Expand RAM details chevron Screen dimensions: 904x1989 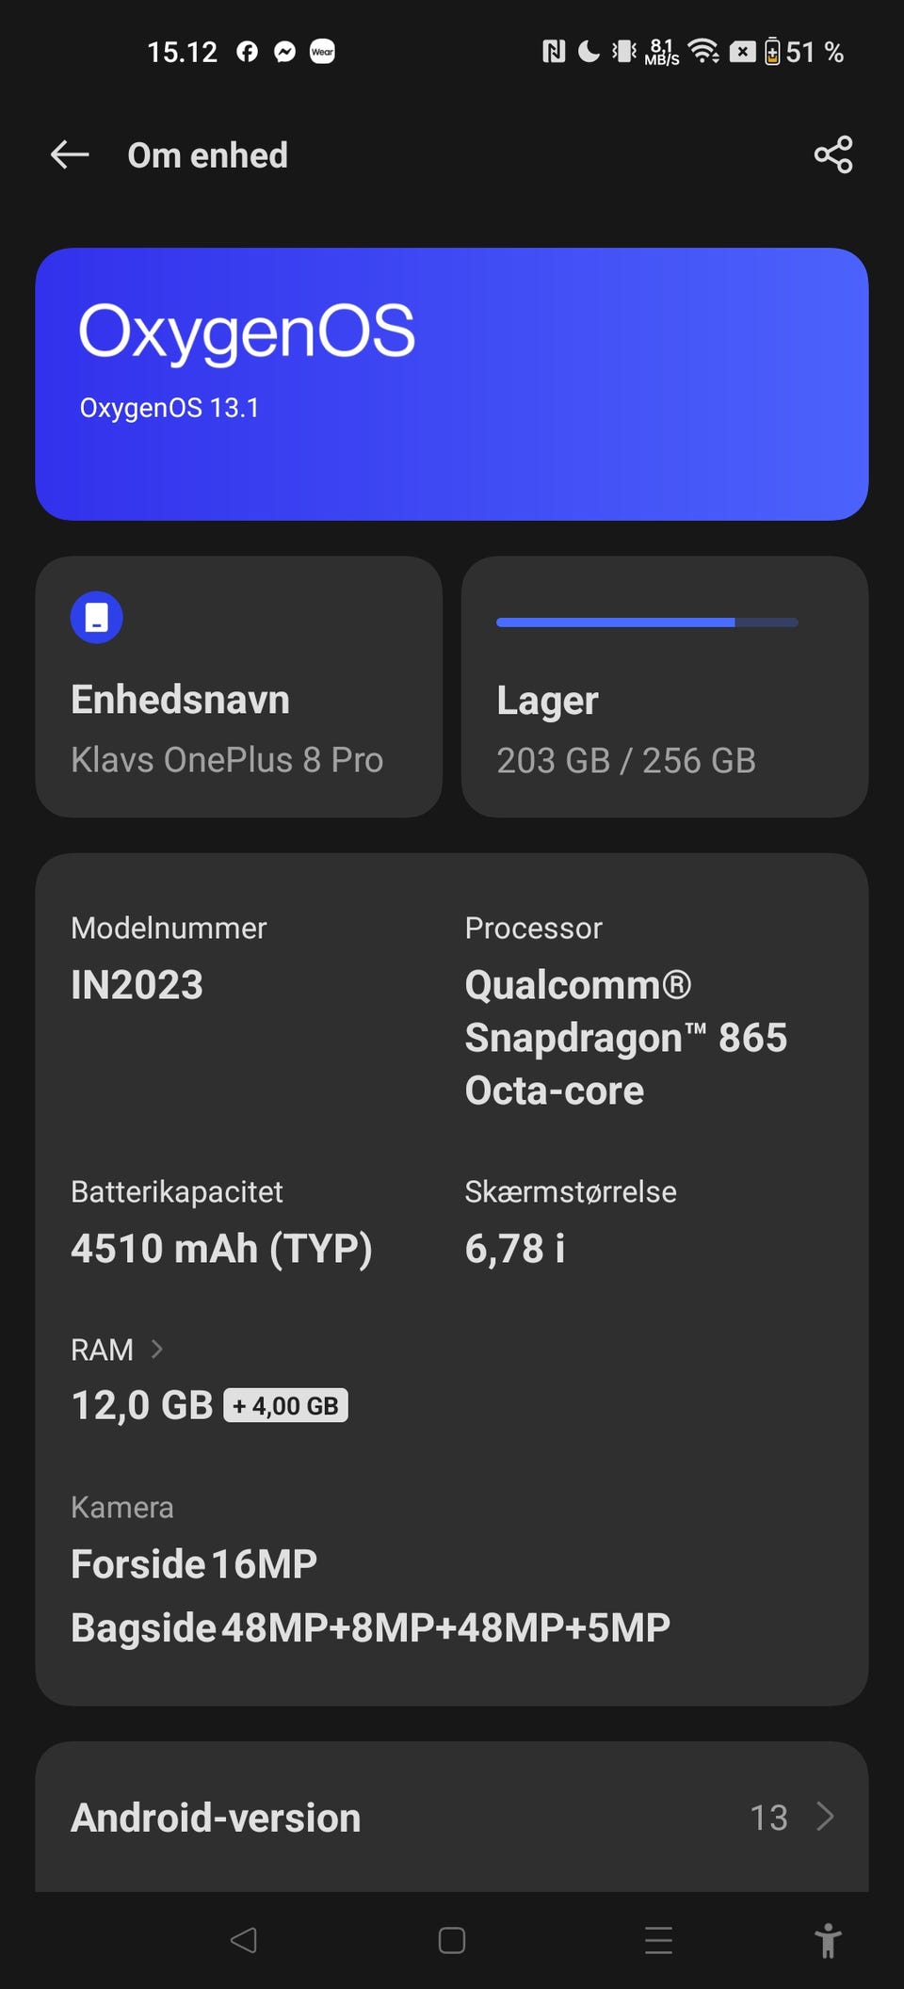click(x=157, y=1350)
